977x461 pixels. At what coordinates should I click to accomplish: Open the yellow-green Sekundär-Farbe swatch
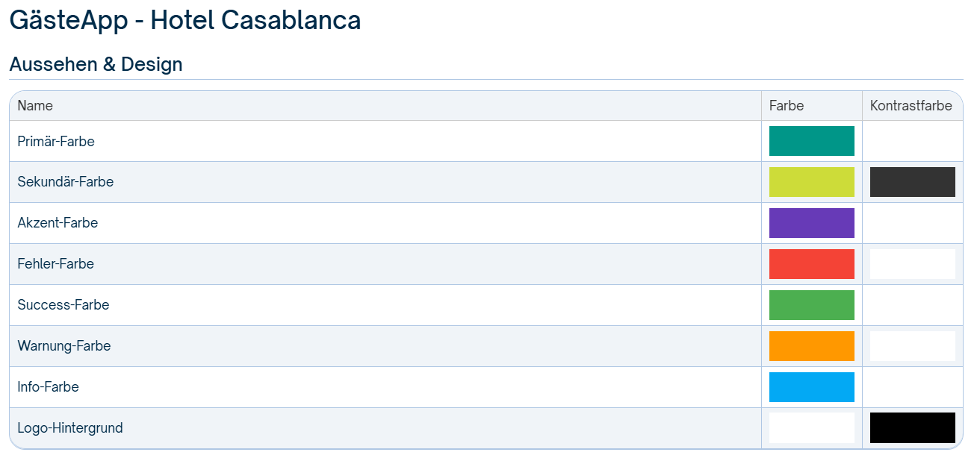point(811,182)
